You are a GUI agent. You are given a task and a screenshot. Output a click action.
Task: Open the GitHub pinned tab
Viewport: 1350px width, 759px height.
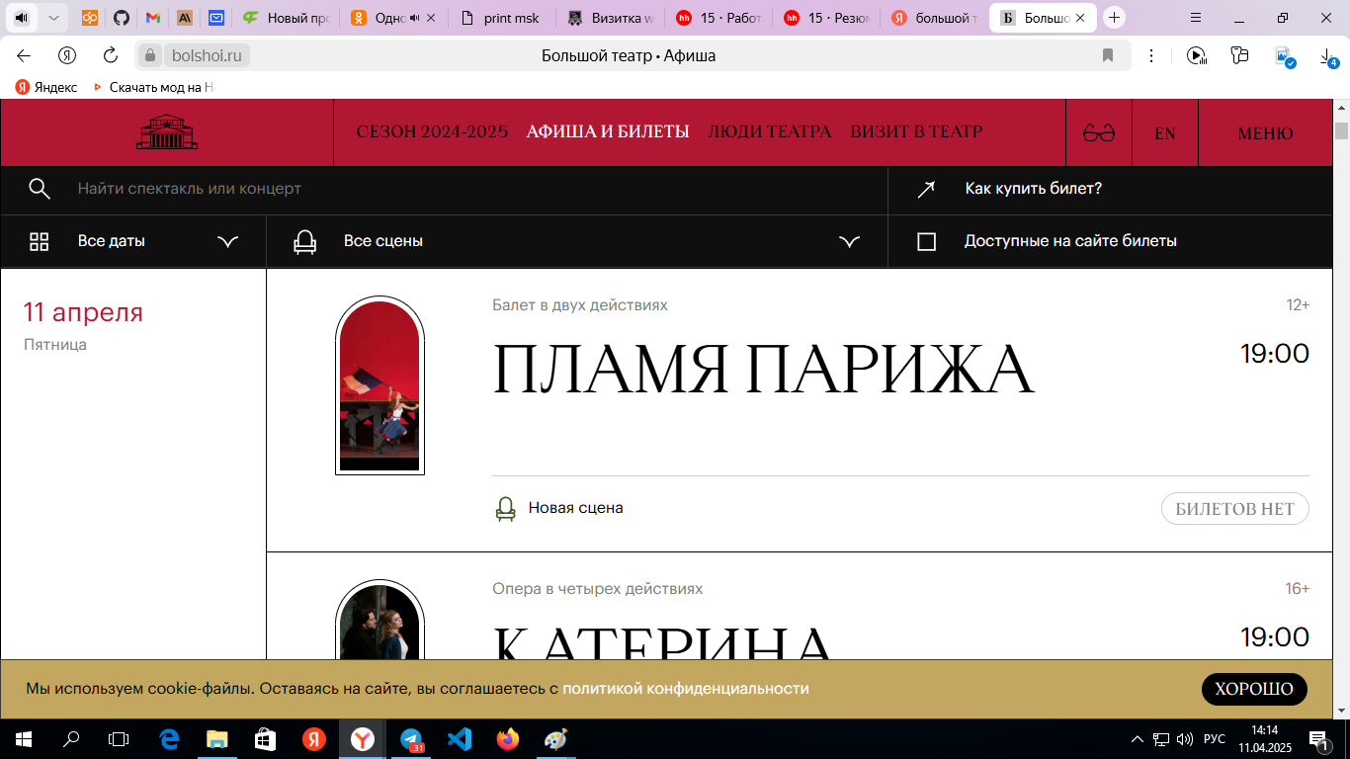121,18
